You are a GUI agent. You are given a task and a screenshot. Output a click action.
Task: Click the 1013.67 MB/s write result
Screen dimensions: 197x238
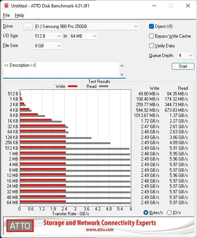[x=146, y=115]
